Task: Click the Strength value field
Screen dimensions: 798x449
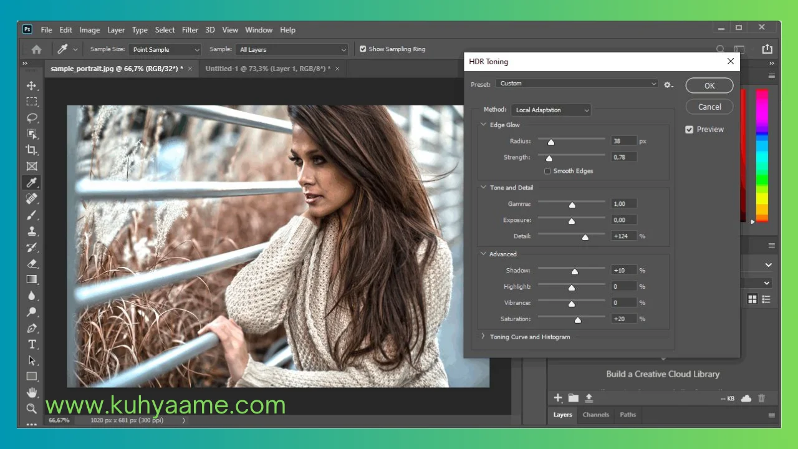Action: (x=623, y=157)
